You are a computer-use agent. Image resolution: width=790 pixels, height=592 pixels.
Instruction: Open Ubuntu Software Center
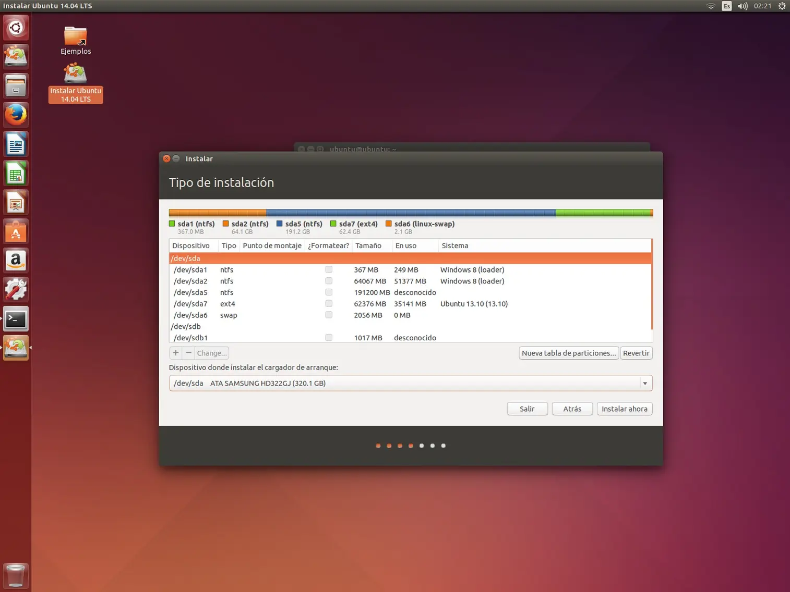[x=16, y=231]
